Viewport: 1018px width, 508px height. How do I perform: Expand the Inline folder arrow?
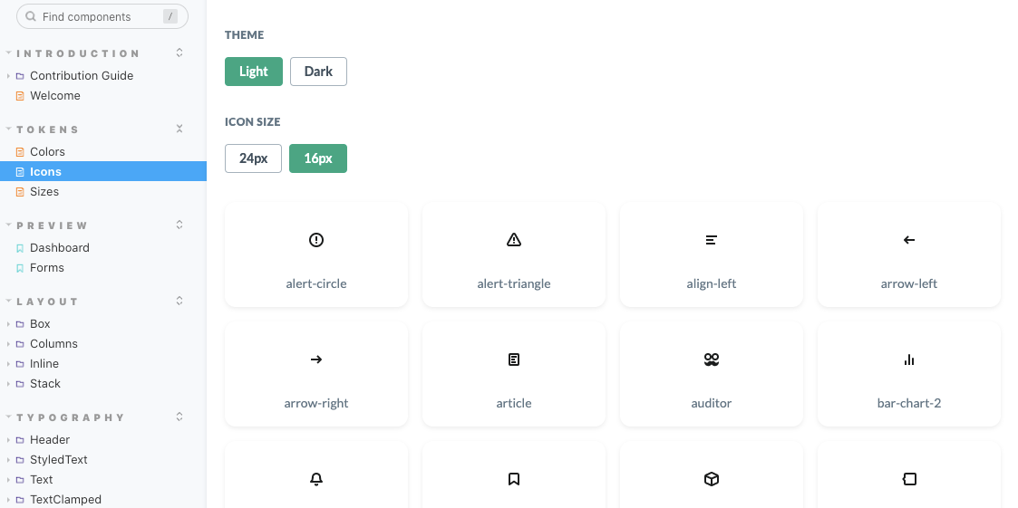8,364
